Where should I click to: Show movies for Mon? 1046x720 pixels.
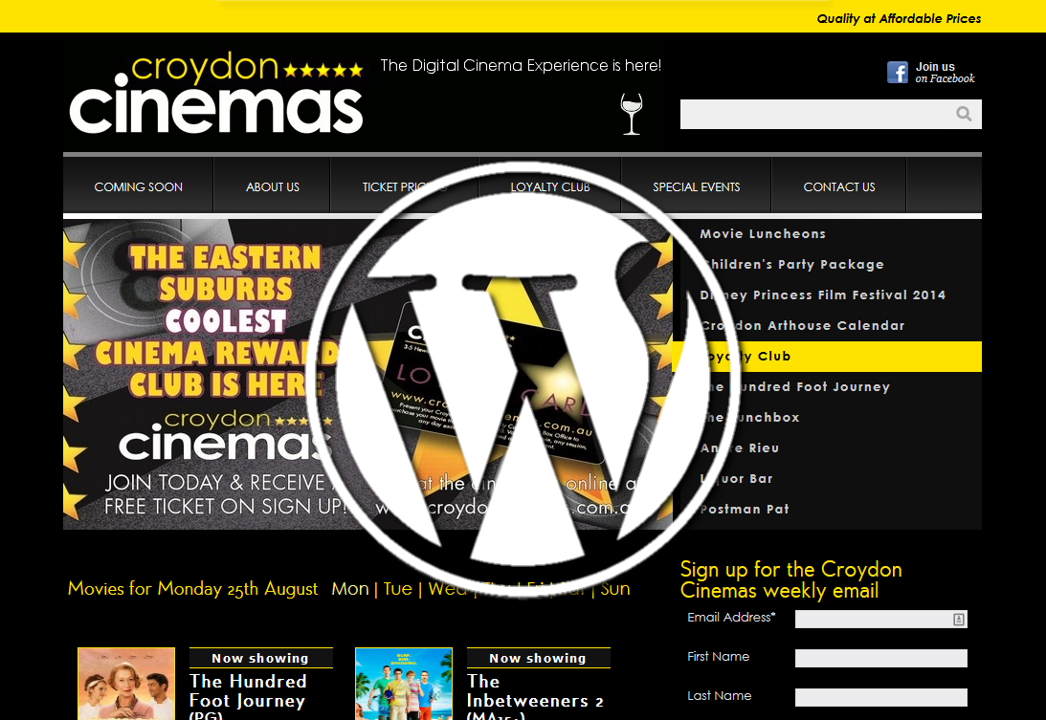point(350,589)
